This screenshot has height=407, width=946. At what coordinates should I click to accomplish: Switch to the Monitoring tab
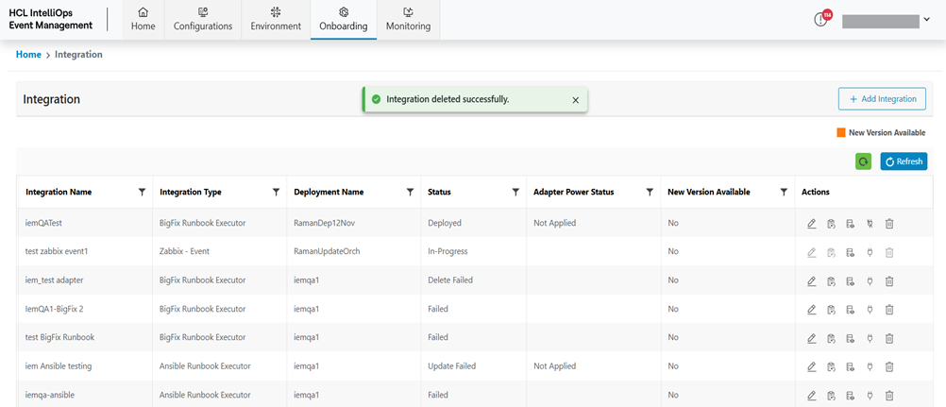(x=408, y=20)
